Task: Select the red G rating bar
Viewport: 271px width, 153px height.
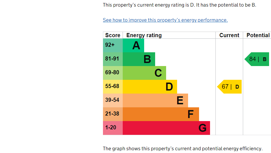Action: point(166,128)
